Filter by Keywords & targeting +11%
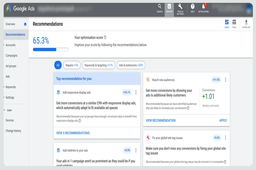256x170 pixels. pos(99,65)
